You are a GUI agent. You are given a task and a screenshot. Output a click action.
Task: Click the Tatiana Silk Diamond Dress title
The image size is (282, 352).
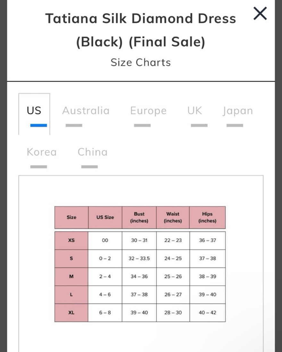pyautogui.click(x=141, y=30)
